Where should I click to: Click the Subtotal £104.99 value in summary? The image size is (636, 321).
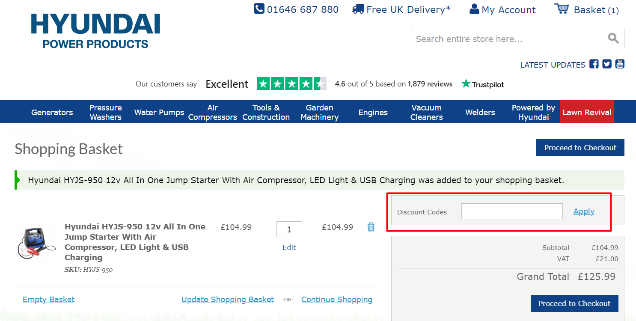(x=605, y=247)
